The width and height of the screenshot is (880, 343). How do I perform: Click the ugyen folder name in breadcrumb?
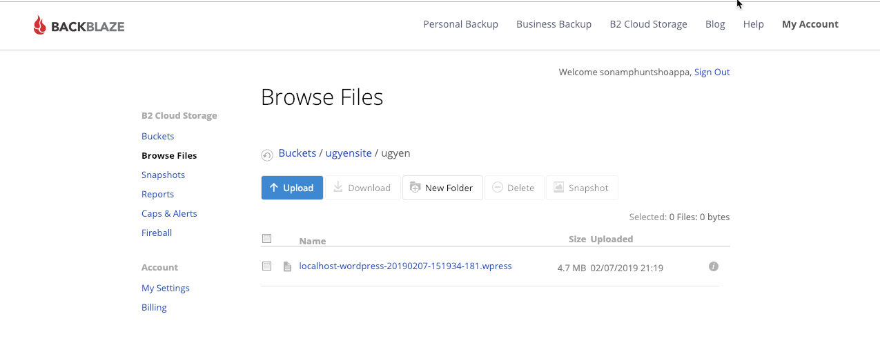[x=395, y=153]
